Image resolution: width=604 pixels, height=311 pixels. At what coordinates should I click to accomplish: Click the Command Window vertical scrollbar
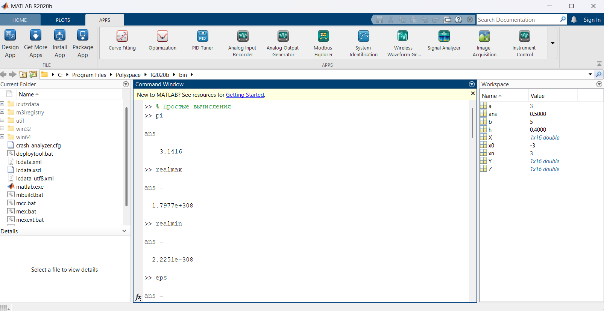tap(473, 123)
